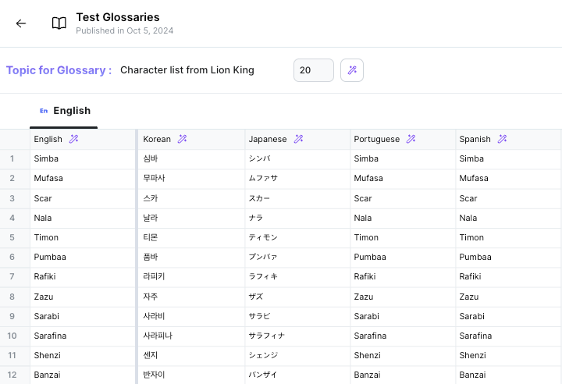The height and width of the screenshot is (384, 562).
Task: Click the Portuguese cell Simba
Action: [x=403, y=158]
